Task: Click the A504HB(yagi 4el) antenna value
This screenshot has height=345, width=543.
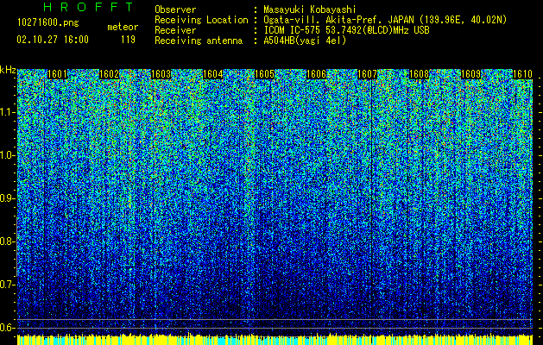Action: 305,41
